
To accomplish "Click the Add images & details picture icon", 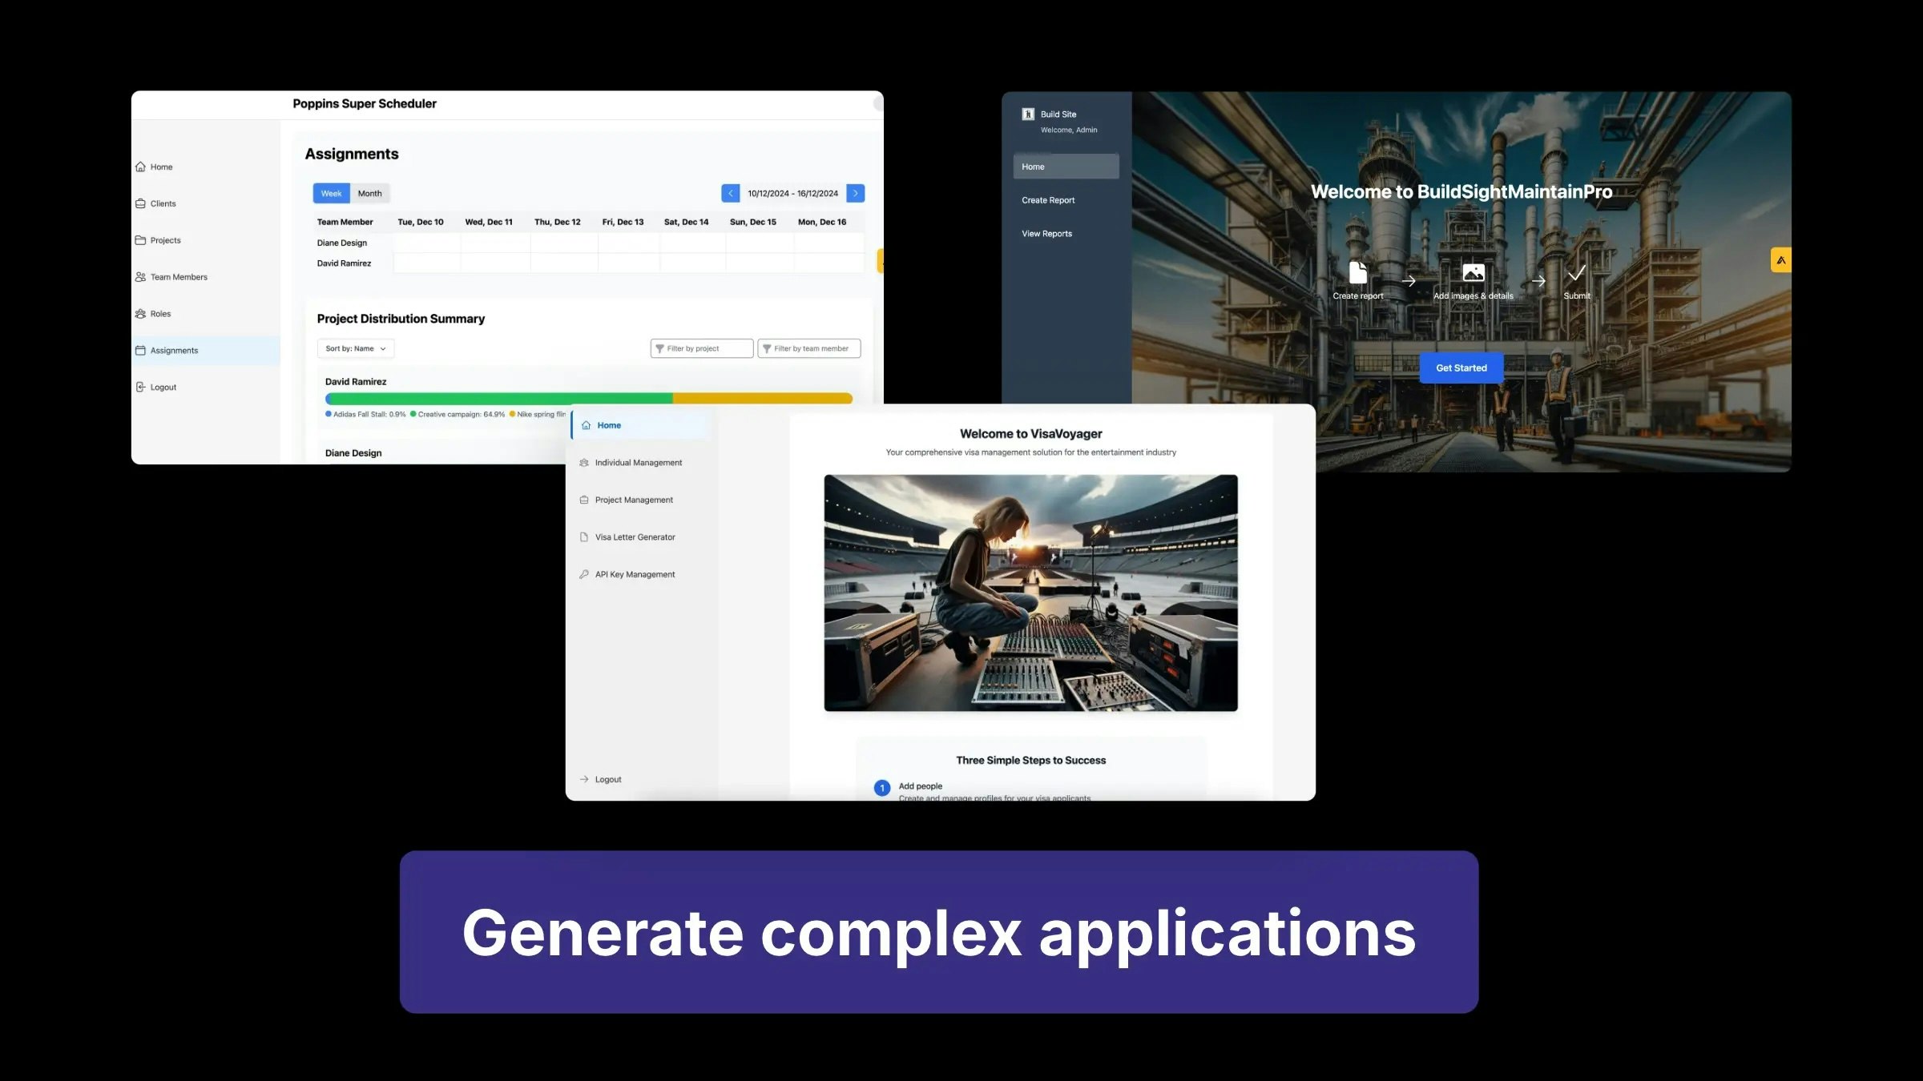I will click(x=1473, y=273).
